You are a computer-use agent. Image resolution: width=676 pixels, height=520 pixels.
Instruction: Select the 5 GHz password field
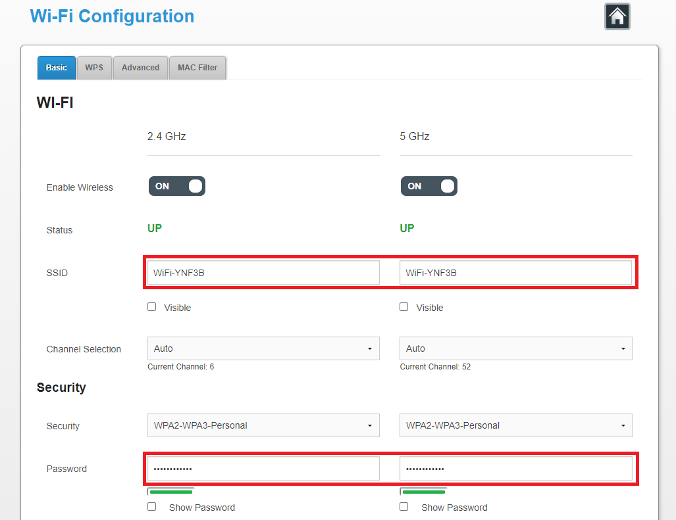pos(515,468)
